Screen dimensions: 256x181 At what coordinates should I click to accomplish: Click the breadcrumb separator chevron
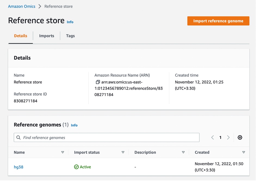point(40,7)
